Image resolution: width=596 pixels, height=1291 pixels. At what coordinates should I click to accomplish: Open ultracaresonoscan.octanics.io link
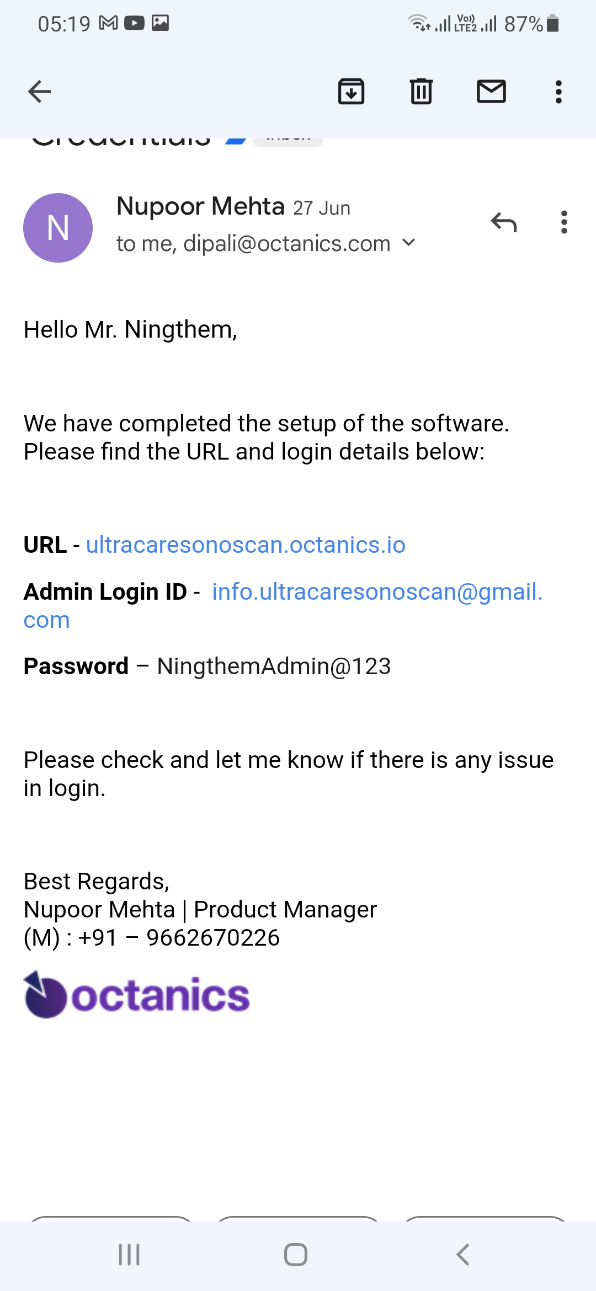(x=246, y=545)
